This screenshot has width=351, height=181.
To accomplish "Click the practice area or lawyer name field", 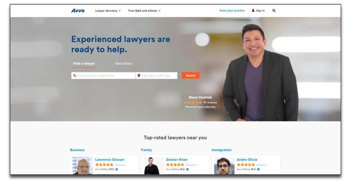I will click(x=103, y=76).
